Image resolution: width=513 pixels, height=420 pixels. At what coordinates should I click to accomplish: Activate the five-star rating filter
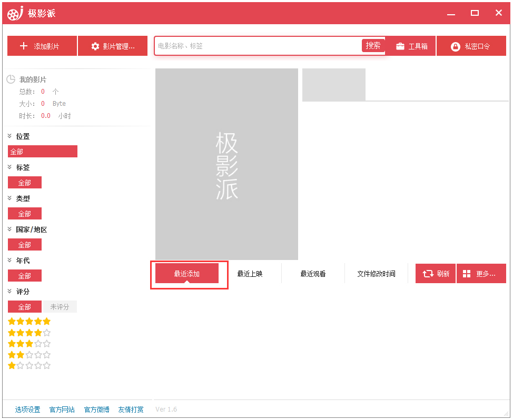click(x=29, y=321)
